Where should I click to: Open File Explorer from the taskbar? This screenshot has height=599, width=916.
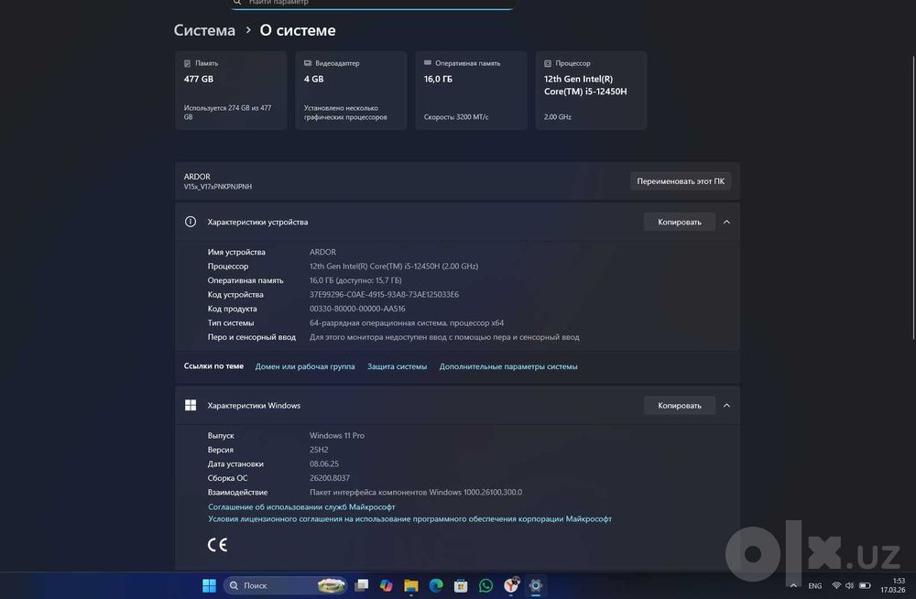(411, 585)
